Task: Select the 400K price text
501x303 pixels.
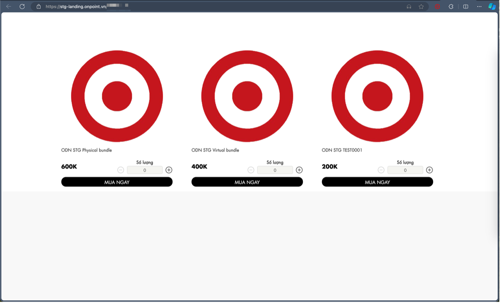Action: point(199,167)
